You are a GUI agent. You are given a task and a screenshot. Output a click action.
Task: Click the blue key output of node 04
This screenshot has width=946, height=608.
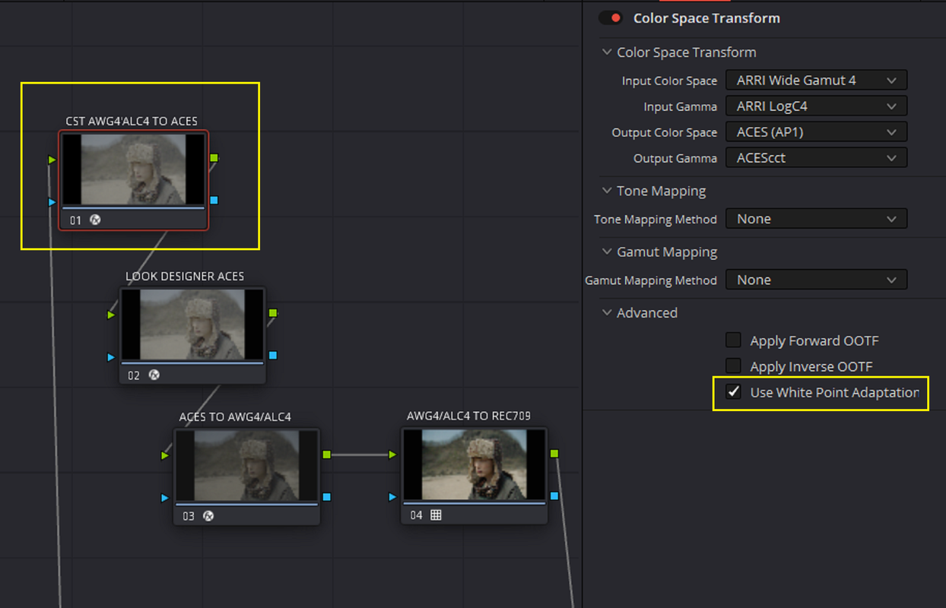point(554,496)
